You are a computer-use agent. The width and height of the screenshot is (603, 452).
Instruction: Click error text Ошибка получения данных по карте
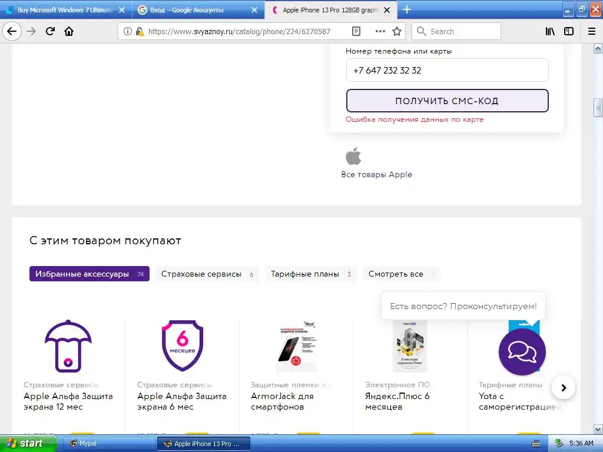pyautogui.click(x=415, y=119)
